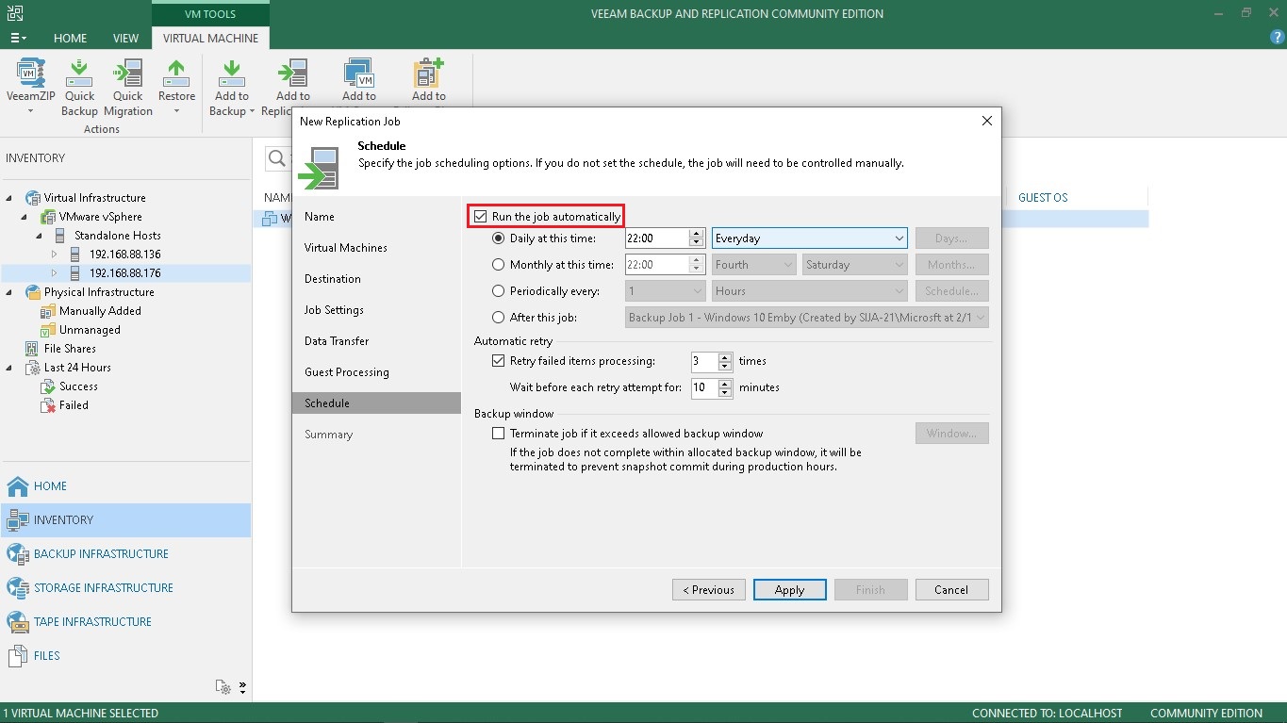Increase the daily time with spinner
Viewport: 1287px width, 723px height.
coord(697,234)
